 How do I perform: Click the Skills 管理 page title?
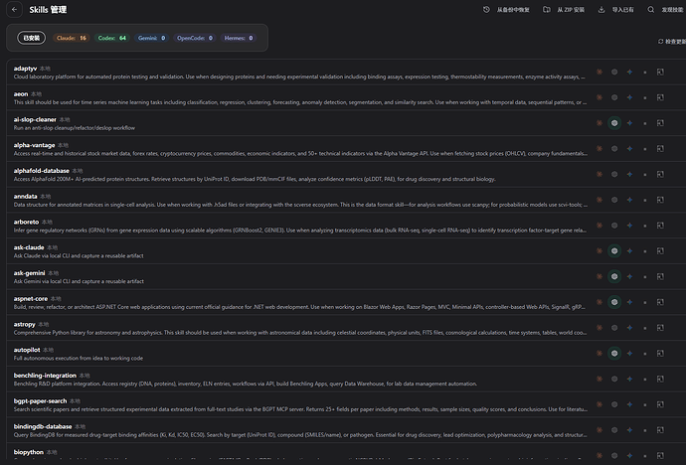[x=48, y=10]
